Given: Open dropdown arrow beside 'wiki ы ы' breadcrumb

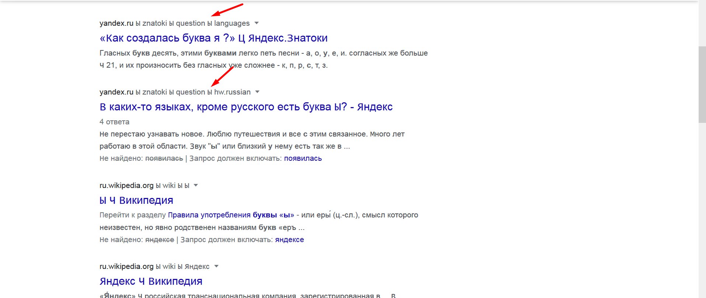Looking at the screenshot, I should (x=196, y=185).
